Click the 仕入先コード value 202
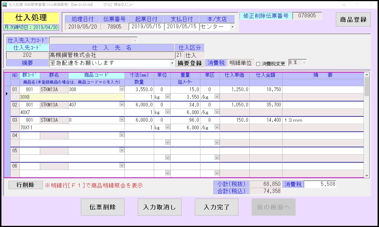The width and height of the screenshot is (379, 227). pyautogui.click(x=27, y=55)
